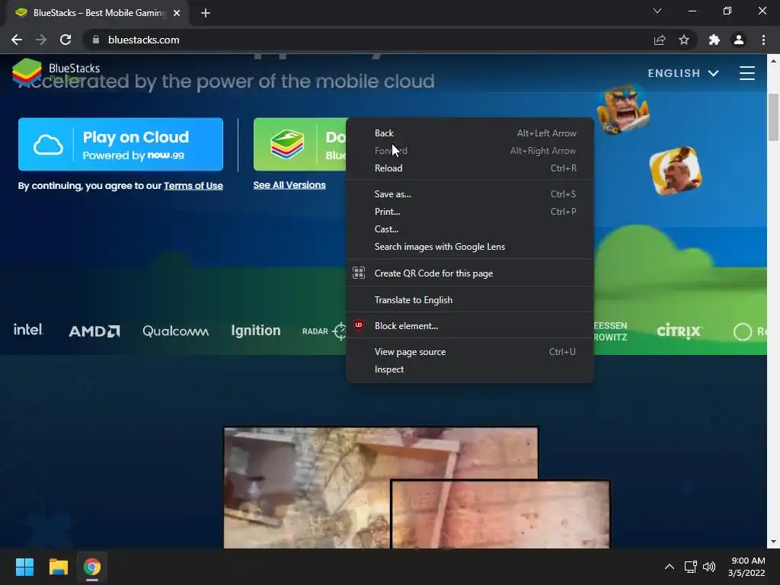Click the browser forward arrow button
The image size is (780, 585).
click(x=41, y=40)
